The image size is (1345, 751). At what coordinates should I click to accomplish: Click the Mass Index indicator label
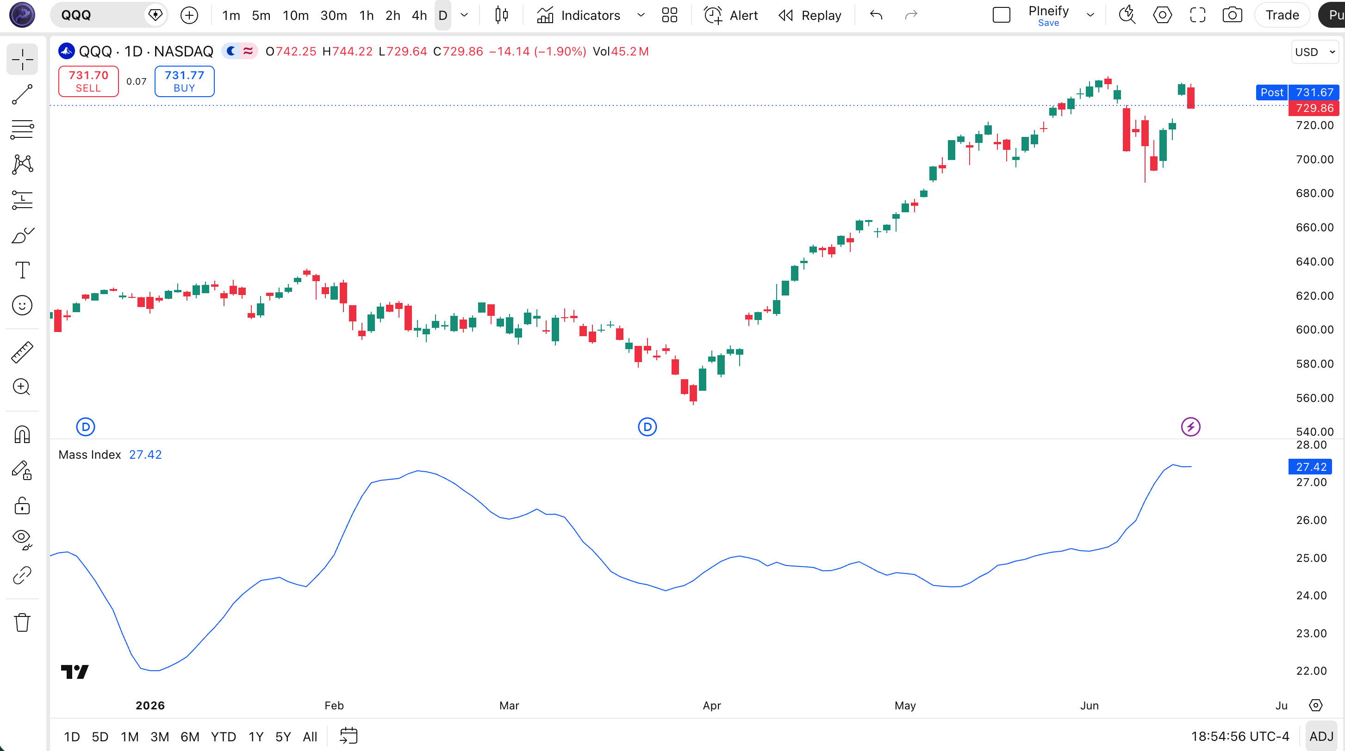point(90,455)
